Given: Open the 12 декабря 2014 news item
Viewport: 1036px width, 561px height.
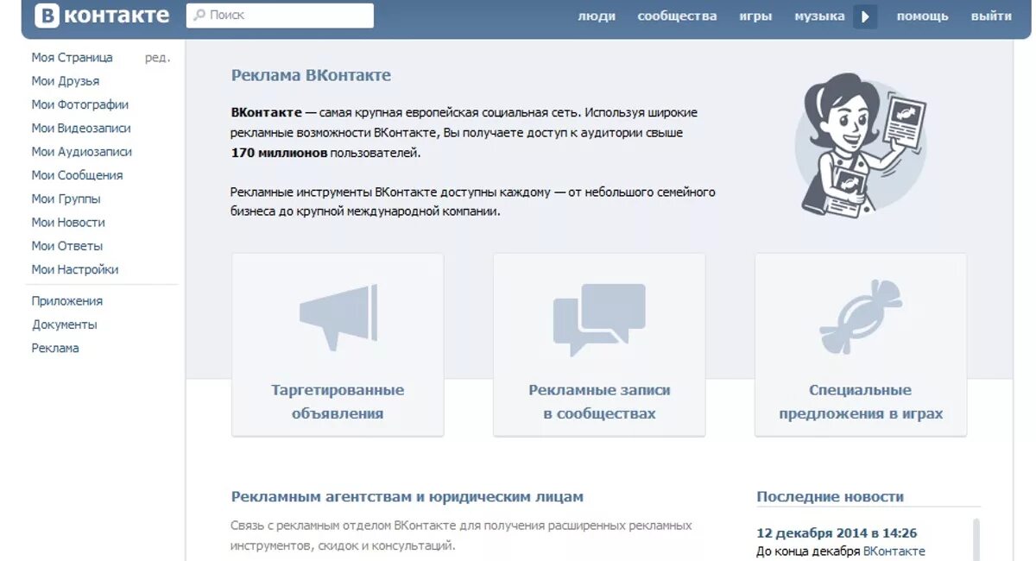Looking at the screenshot, I should click(837, 533).
